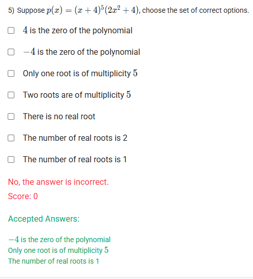The image size is (253, 279).
Task: Enable 'Only one root is of multiplicity 5' checkbox
Action: (11, 74)
